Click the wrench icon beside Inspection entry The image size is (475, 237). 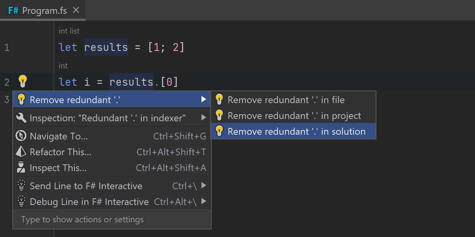pyautogui.click(x=21, y=118)
